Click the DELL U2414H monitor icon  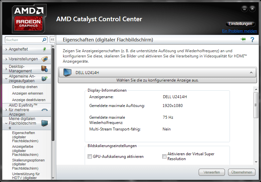click(x=67, y=72)
